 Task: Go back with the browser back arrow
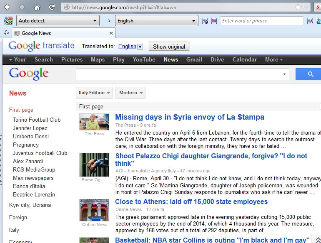7,7
